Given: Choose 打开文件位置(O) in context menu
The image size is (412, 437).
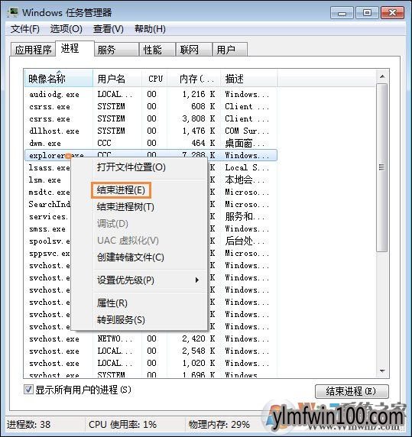Looking at the screenshot, I should coord(139,167).
